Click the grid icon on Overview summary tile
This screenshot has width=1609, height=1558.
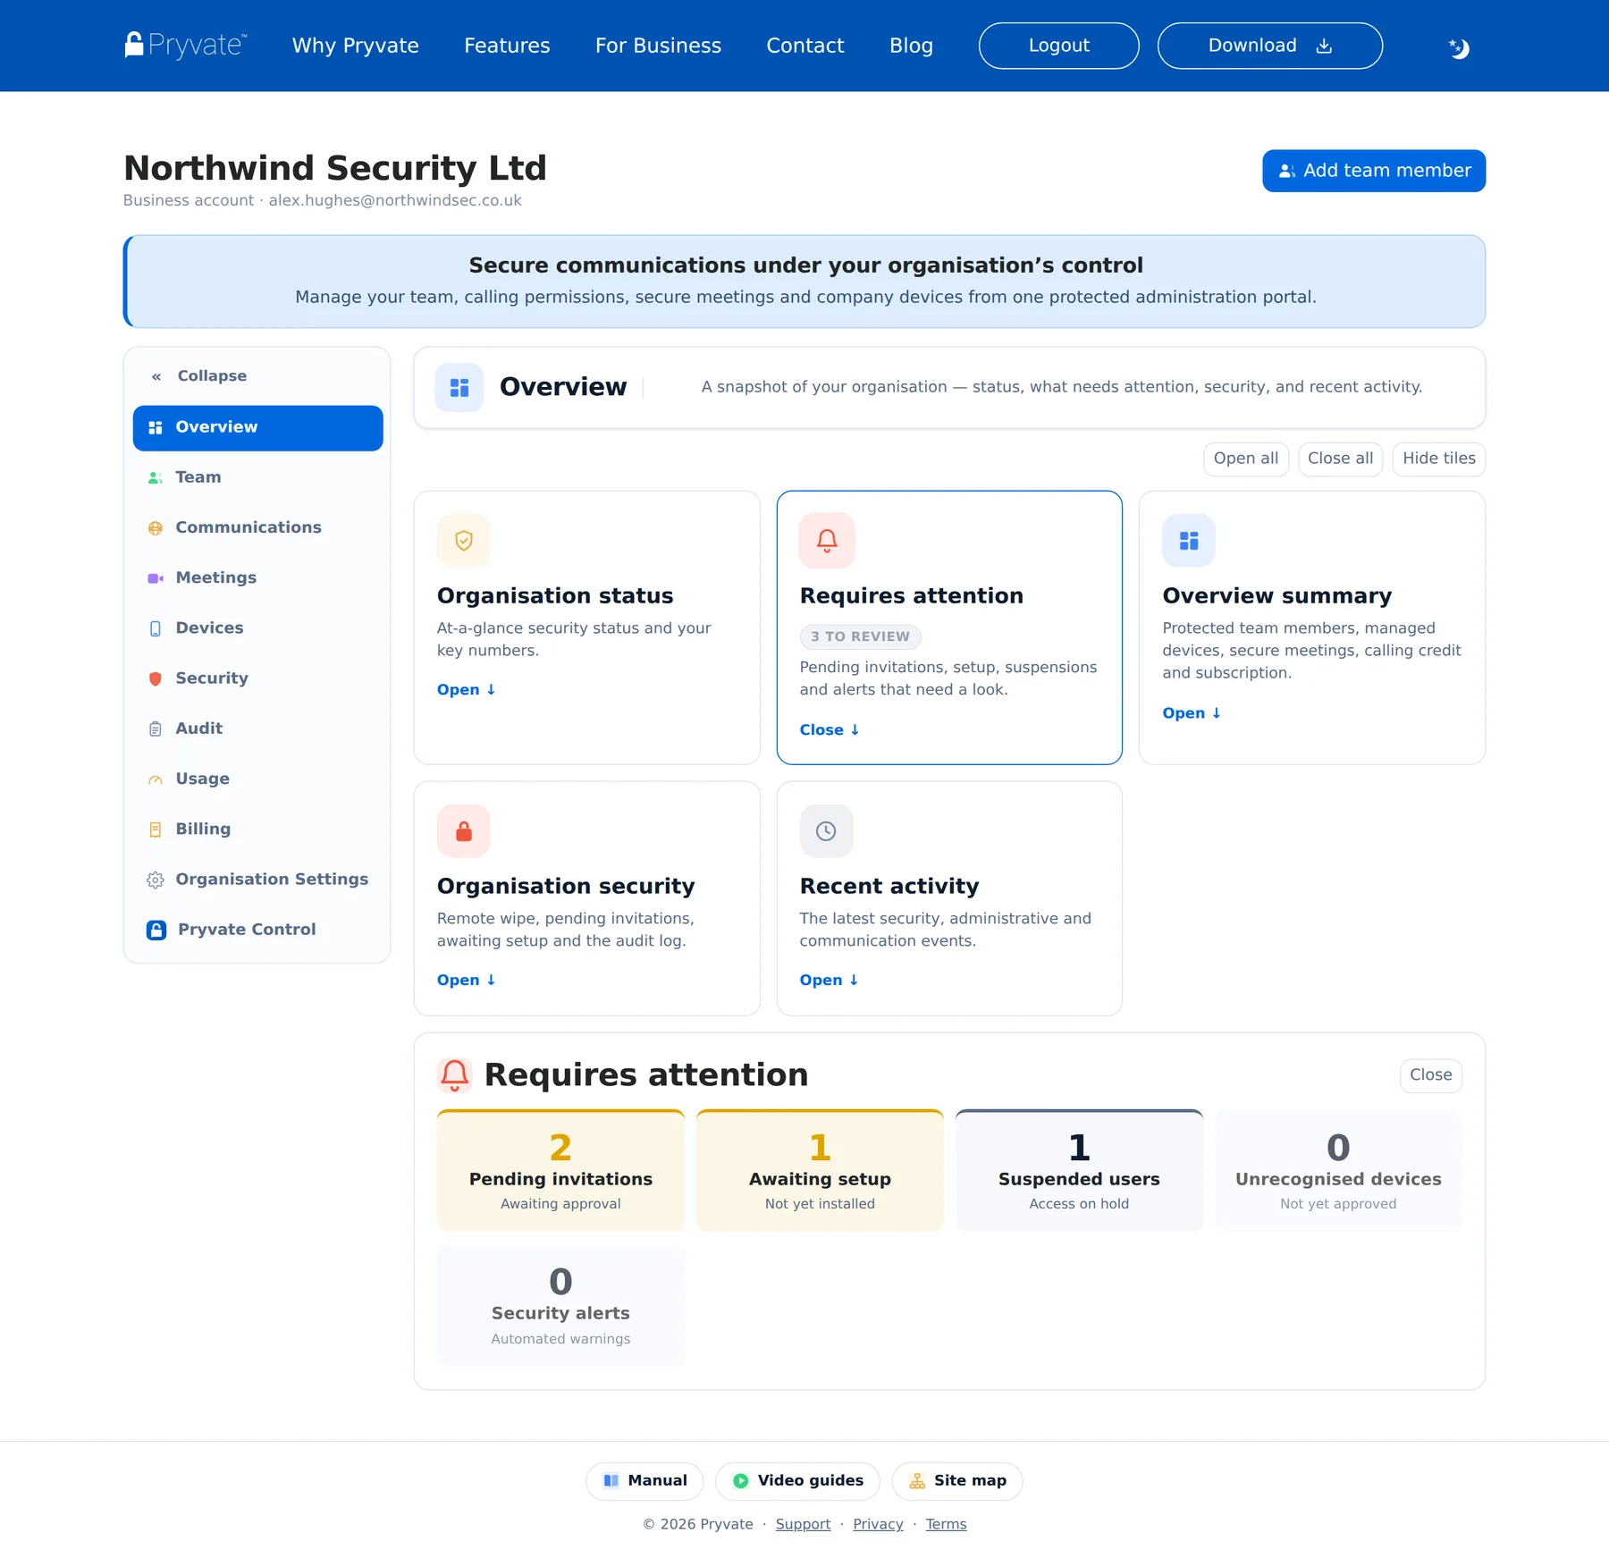click(1189, 541)
